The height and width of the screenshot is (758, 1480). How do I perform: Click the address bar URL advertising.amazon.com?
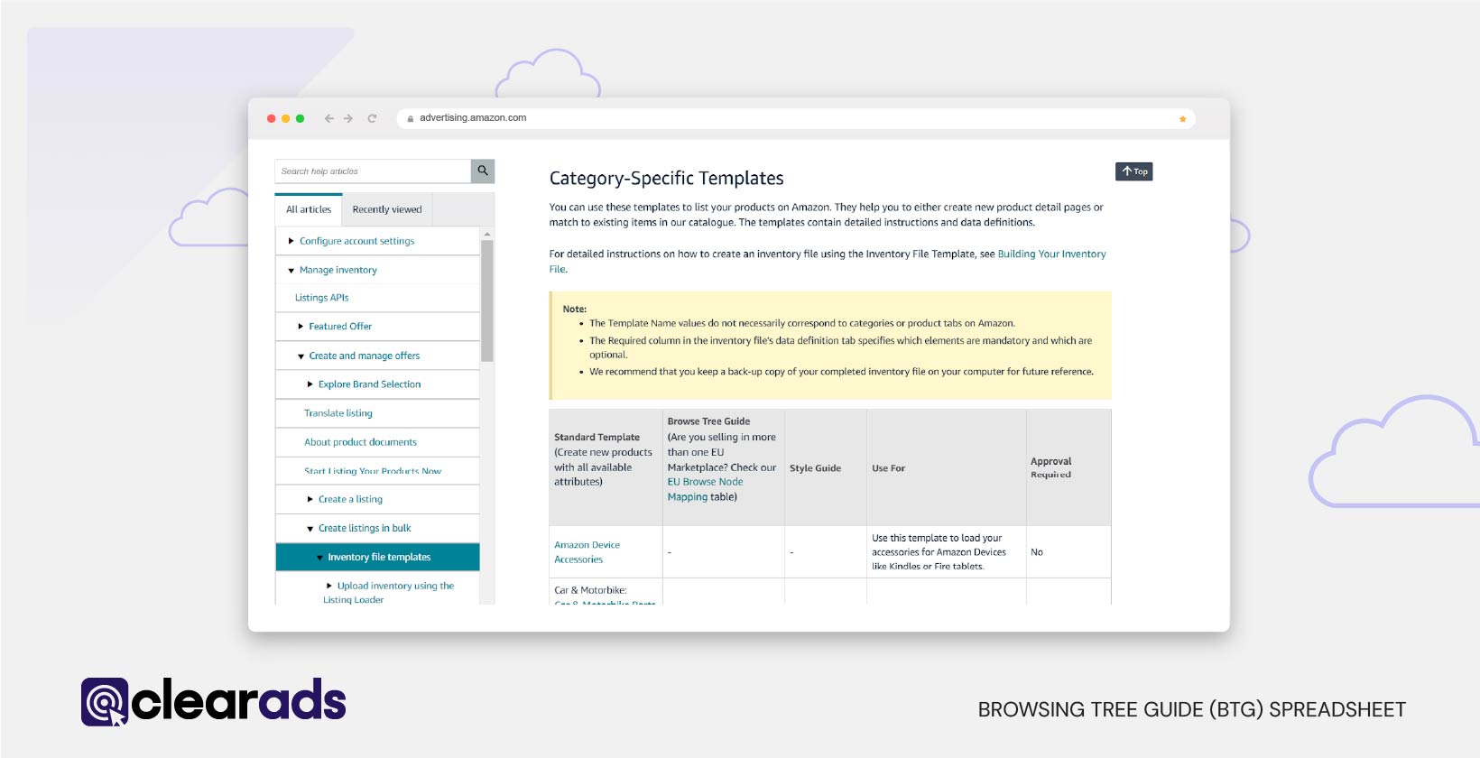(473, 118)
